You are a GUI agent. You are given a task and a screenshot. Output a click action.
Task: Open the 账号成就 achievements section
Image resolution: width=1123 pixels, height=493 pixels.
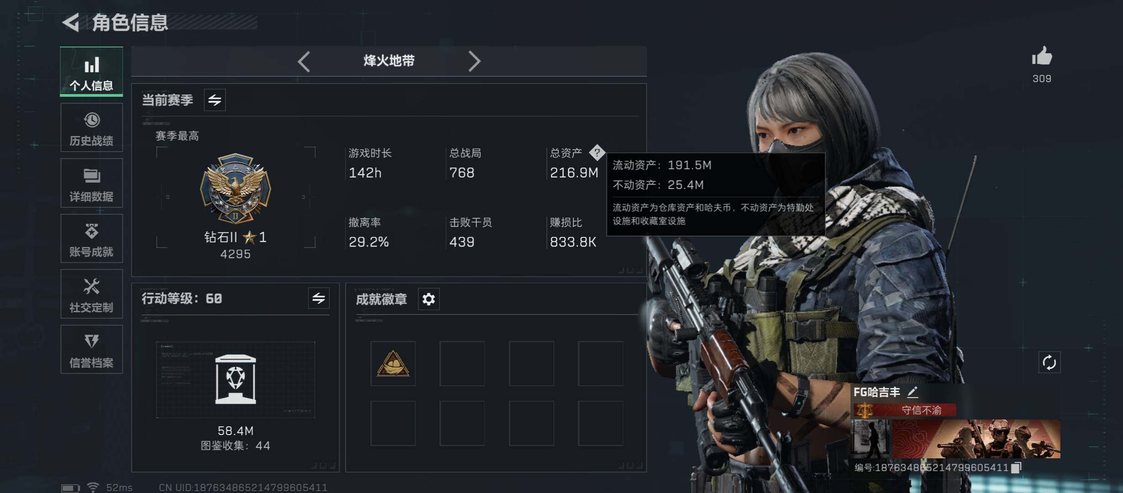(x=91, y=238)
